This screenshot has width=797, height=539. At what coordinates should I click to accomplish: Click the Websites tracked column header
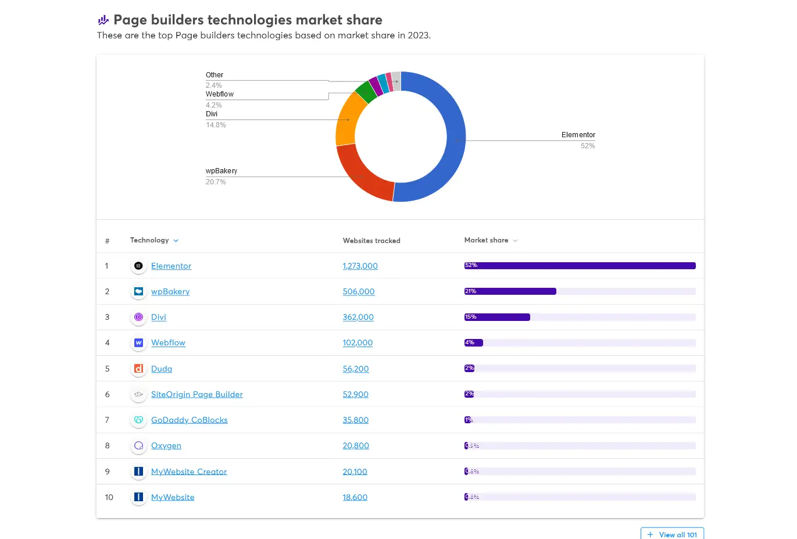click(371, 241)
